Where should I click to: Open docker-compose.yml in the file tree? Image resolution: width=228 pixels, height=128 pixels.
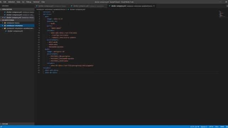[15, 31]
